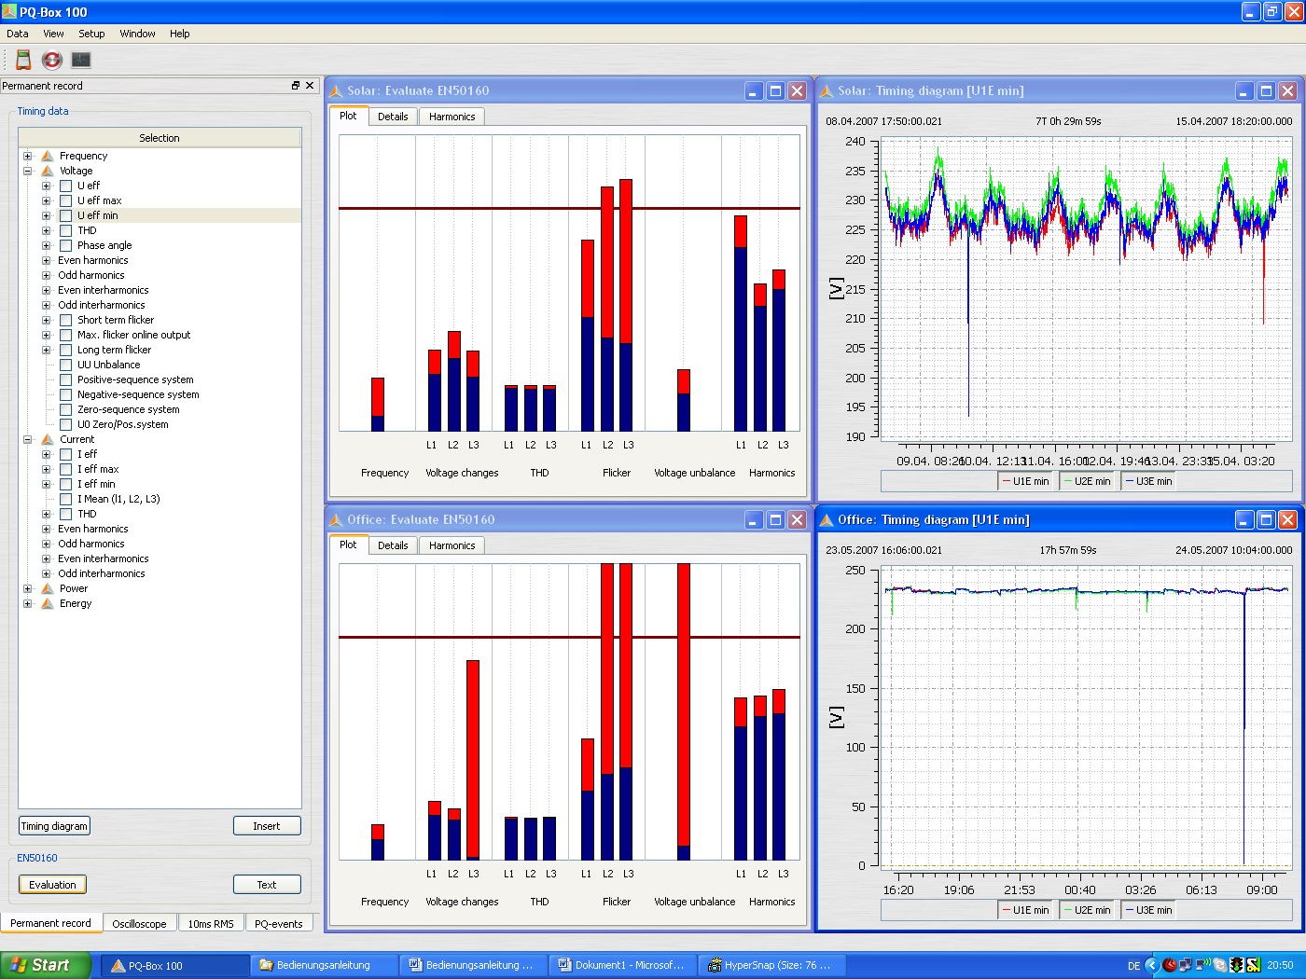This screenshot has height=979, width=1306.
Task: Click the Voltage category icon in tree
Action: click(x=48, y=171)
